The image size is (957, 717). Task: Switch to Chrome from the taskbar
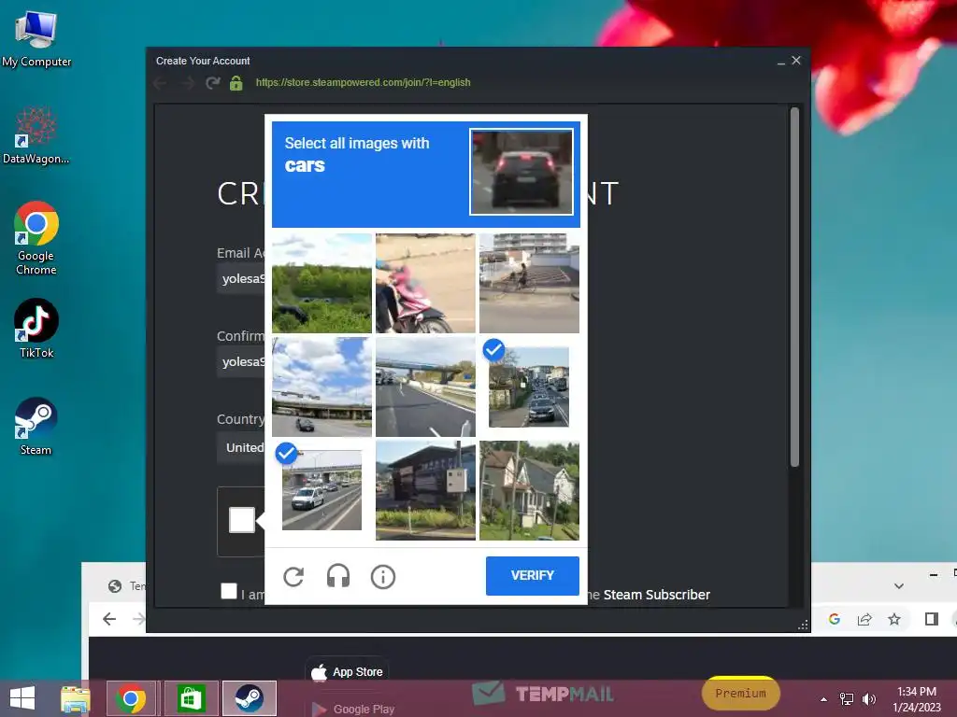pos(131,698)
